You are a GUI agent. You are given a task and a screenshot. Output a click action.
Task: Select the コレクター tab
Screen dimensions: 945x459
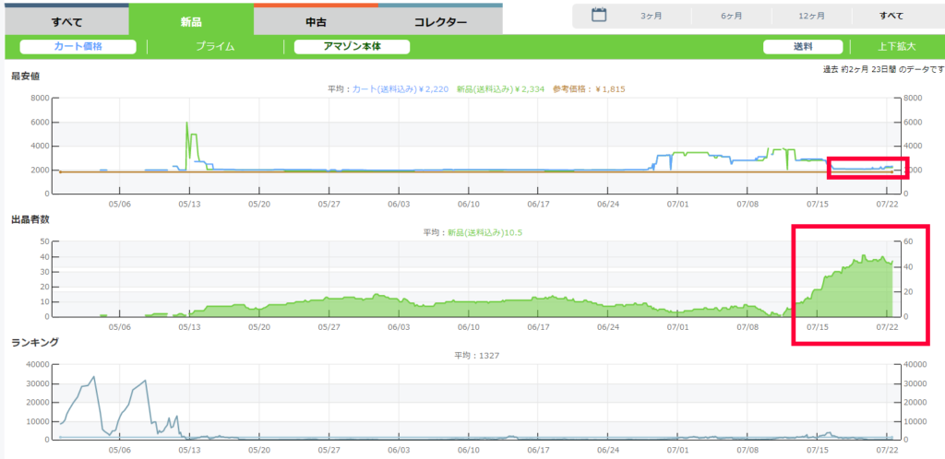pyautogui.click(x=440, y=21)
